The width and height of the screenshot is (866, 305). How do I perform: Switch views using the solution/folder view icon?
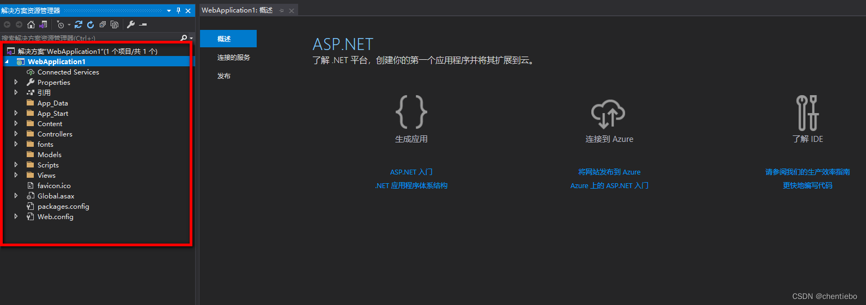[43, 24]
